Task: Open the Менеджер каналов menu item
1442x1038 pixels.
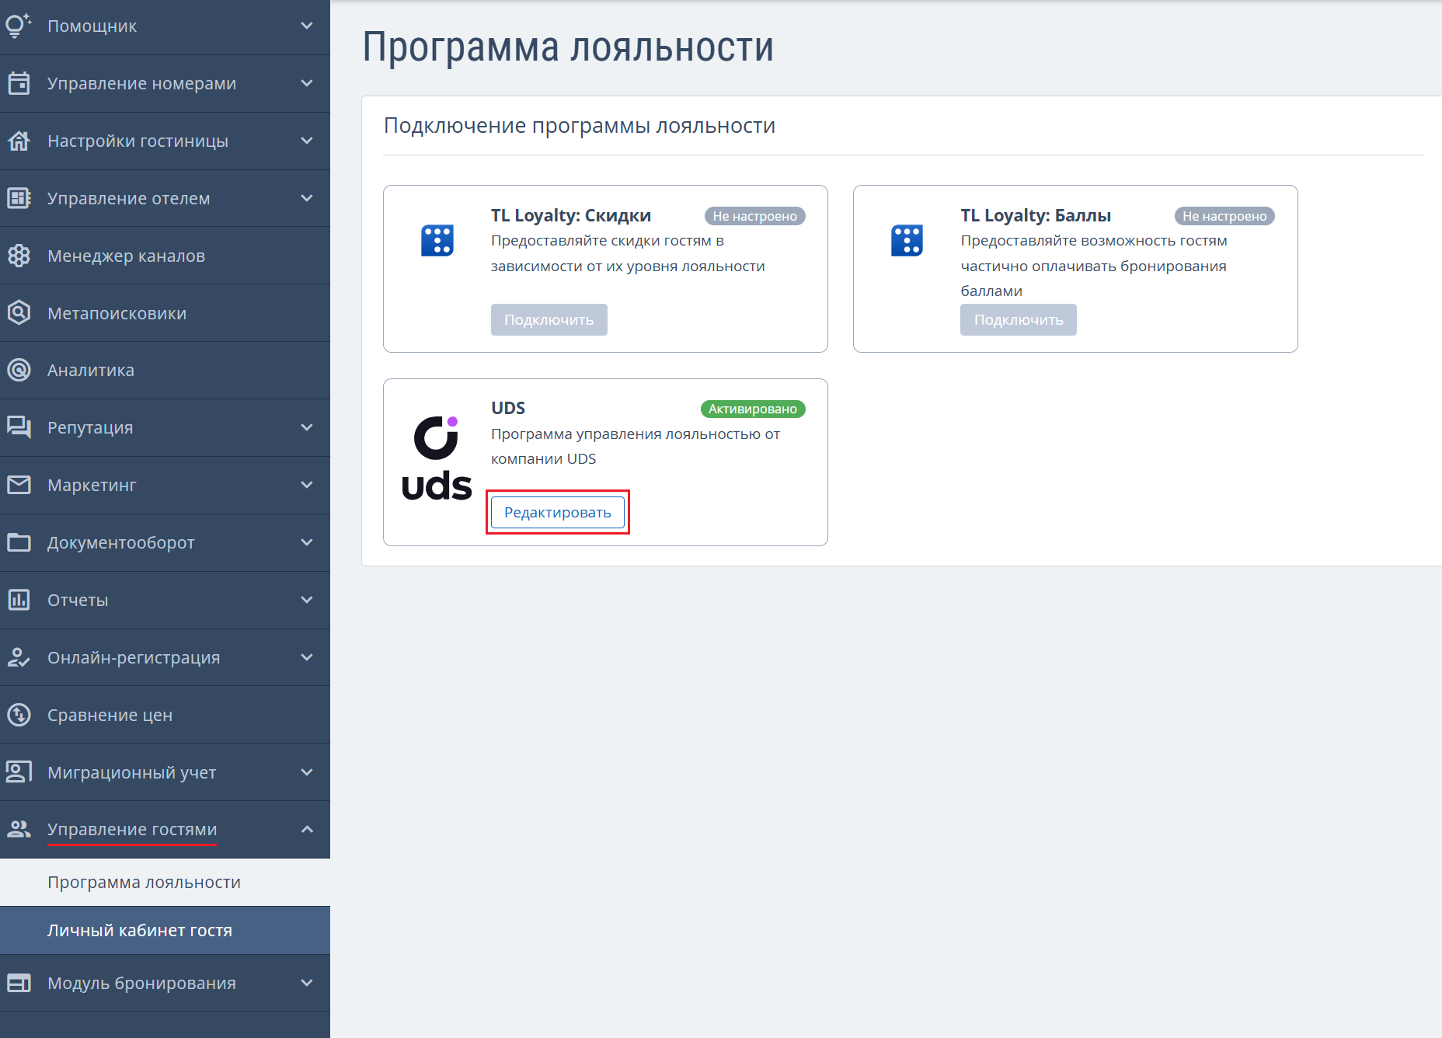Action: pyautogui.click(x=165, y=256)
